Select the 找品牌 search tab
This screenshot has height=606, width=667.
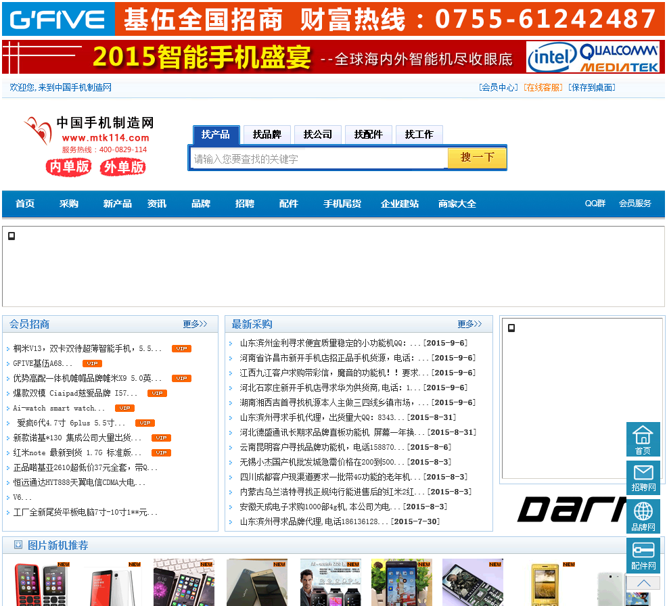[x=267, y=135]
